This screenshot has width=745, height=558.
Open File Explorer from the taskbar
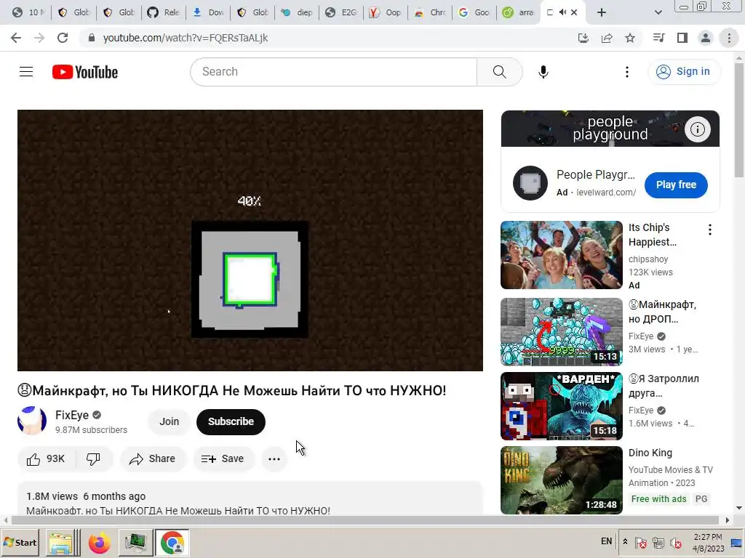point(61,542)
